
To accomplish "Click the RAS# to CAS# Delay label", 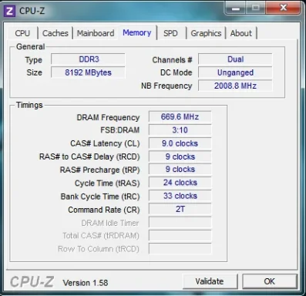I will click(89, 156).
